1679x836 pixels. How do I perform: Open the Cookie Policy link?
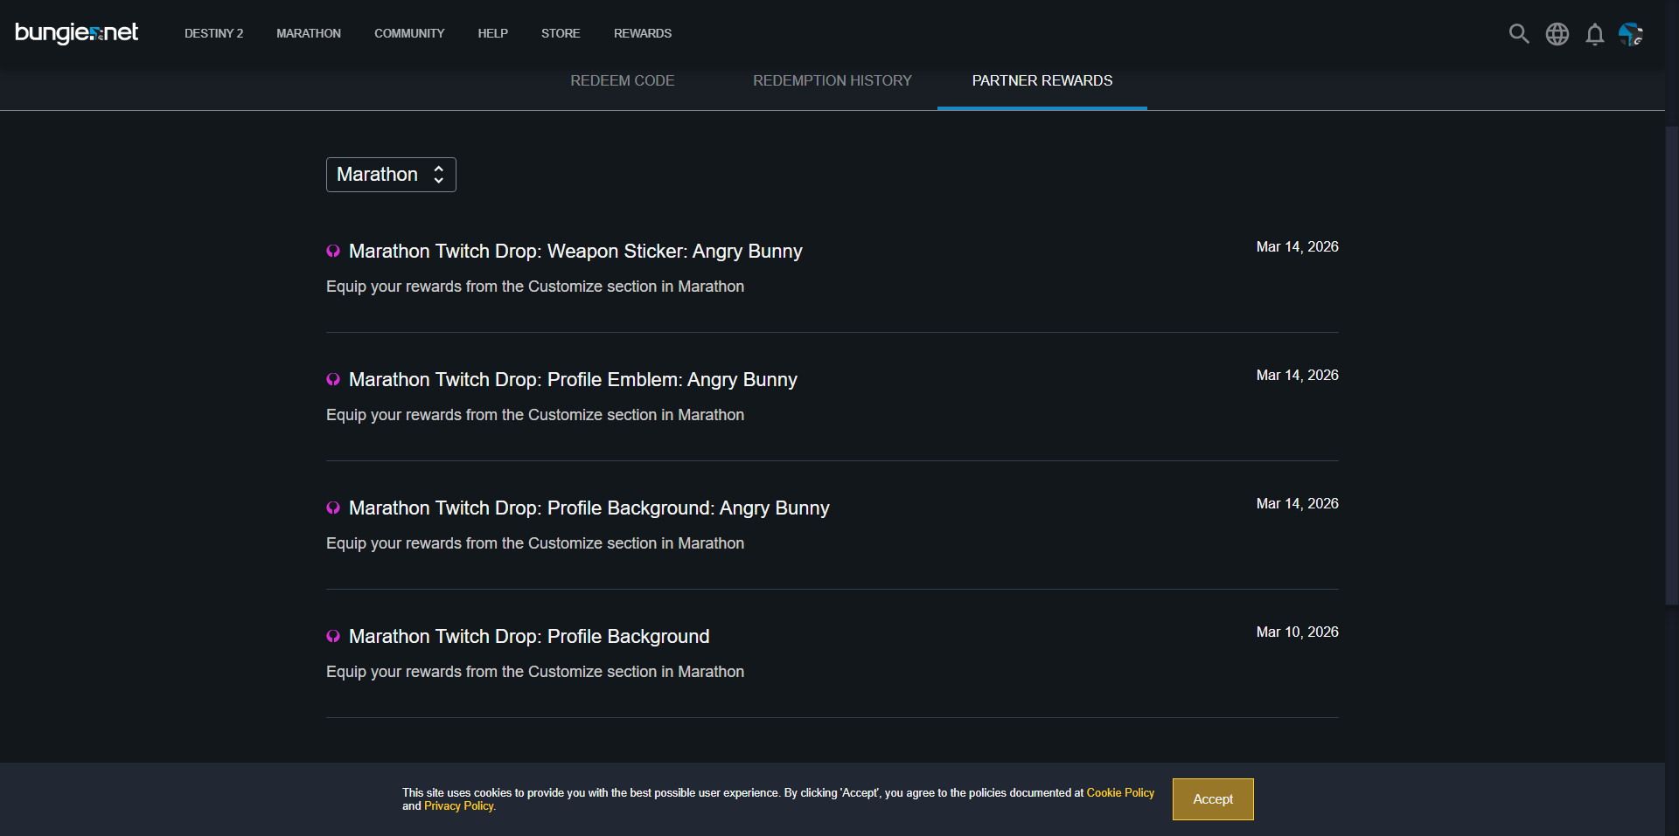pos(1119,792)
